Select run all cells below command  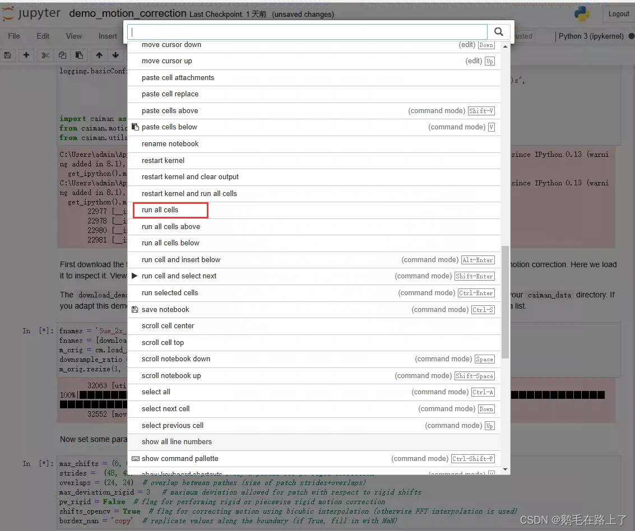pyautogui.click(x=314, y=243)
